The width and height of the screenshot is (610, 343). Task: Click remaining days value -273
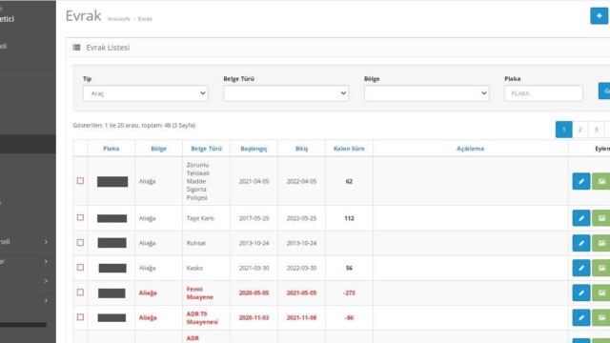349,293
